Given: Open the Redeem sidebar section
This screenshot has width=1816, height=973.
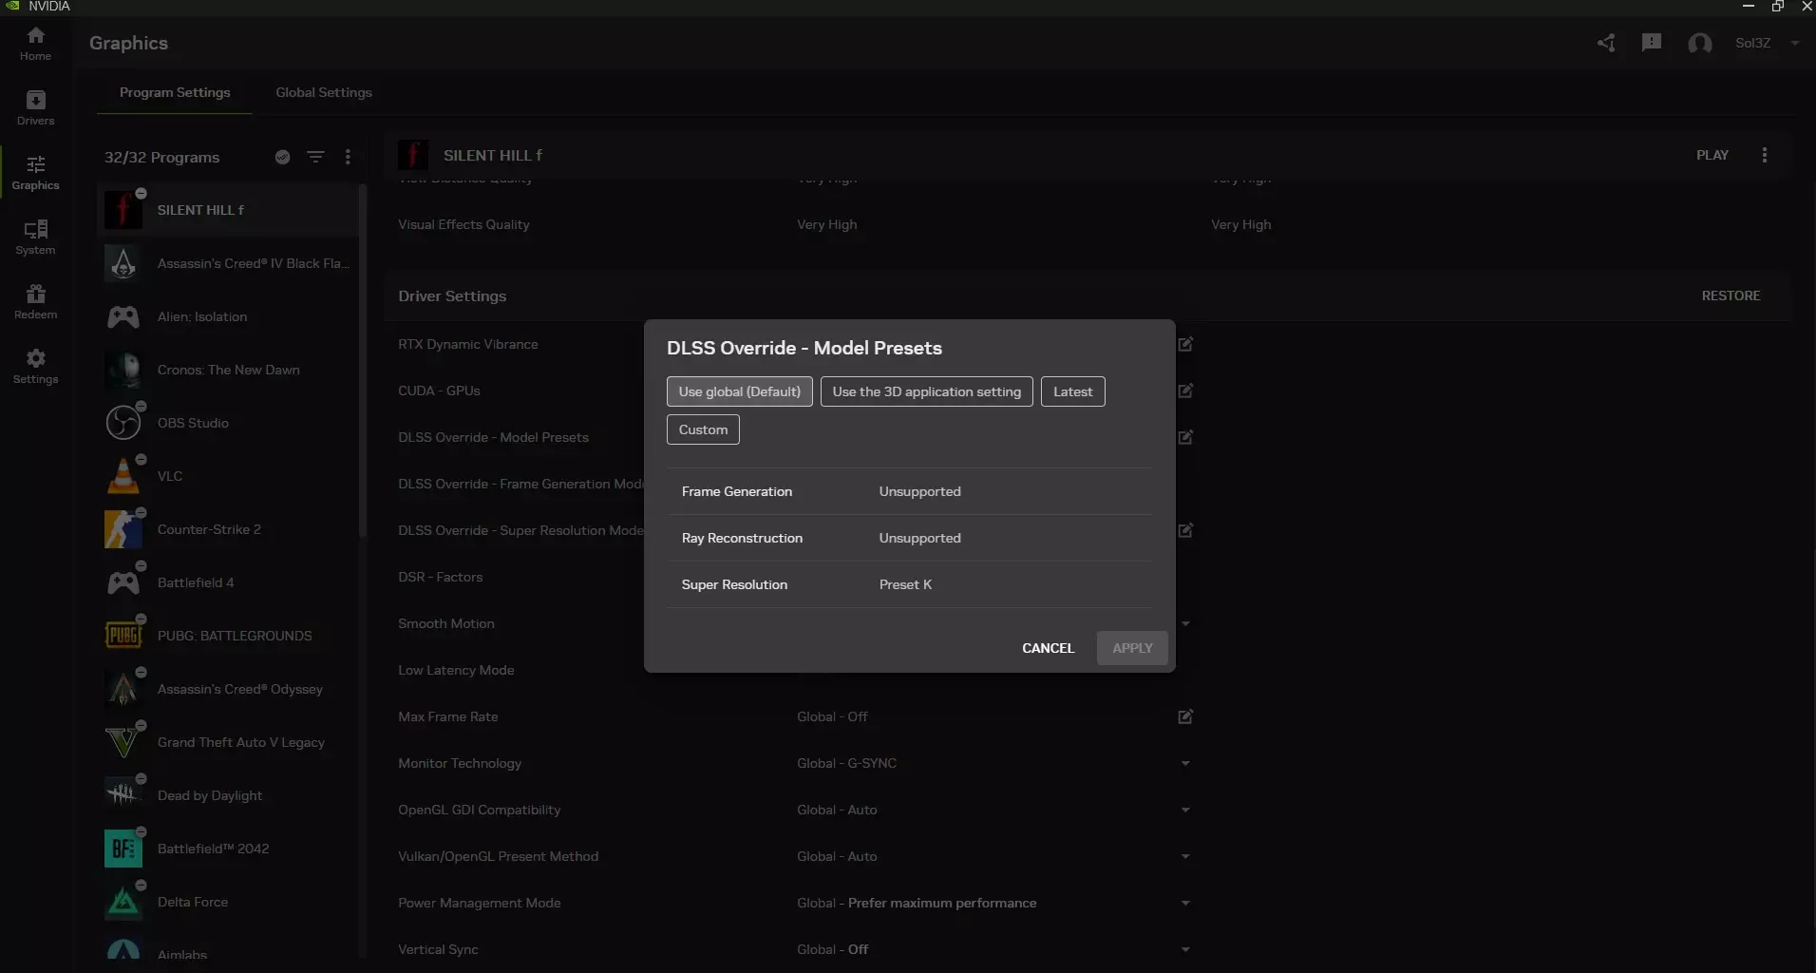Looking at the screenshot, I should click(35, 302).
